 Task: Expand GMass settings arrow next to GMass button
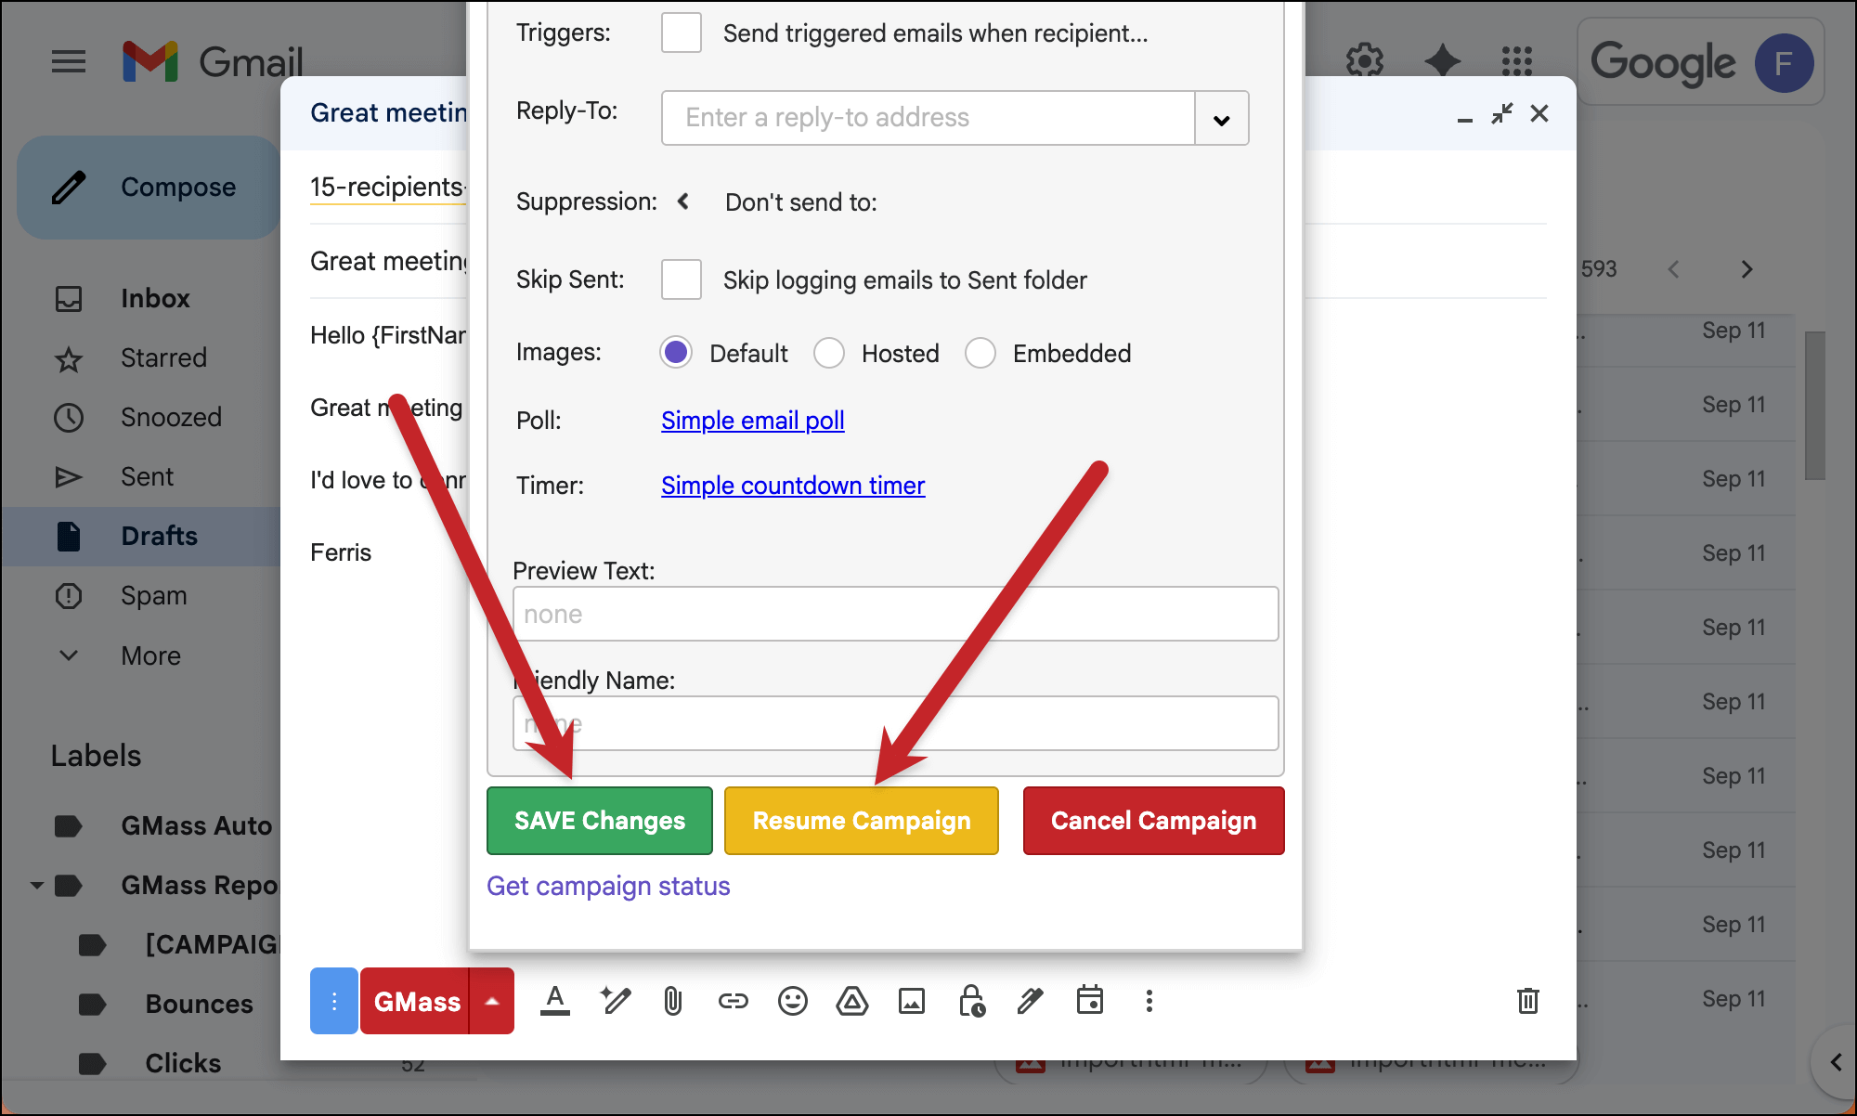click(x=492, y=1001)
